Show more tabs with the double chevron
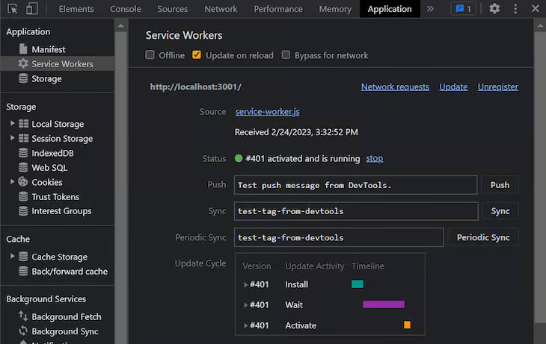This screenshot has width=546, height=344. pyautogui.click(x=430, y=9)
